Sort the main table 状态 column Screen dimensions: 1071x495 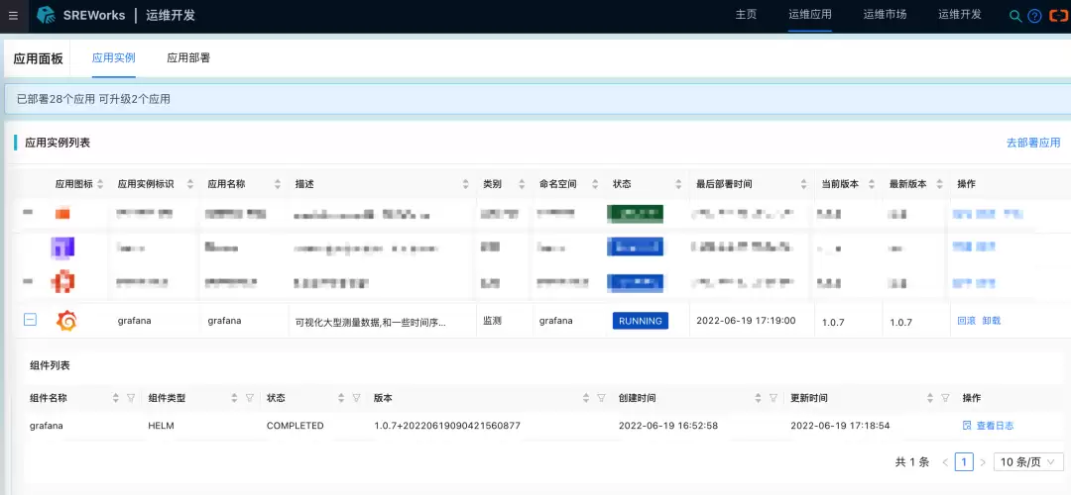[x=679, y=184]
